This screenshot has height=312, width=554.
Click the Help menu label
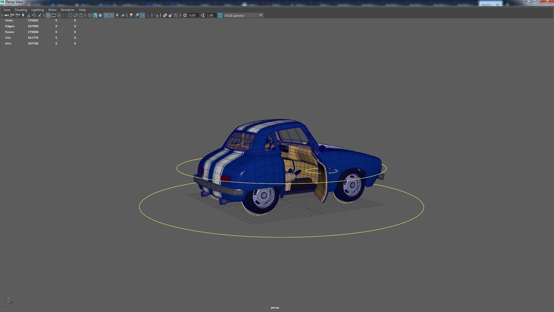coord(82,10)
